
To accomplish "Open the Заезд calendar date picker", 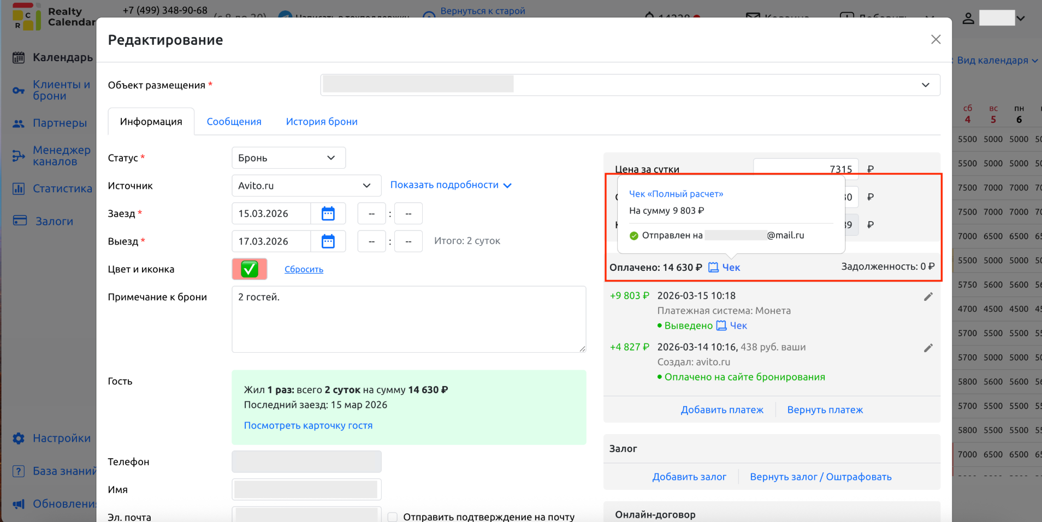I will pos(328,213).
